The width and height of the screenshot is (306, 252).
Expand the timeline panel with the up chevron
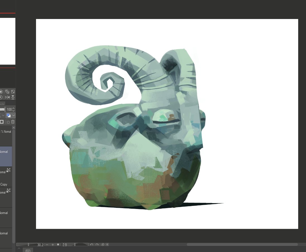(19, 248)
